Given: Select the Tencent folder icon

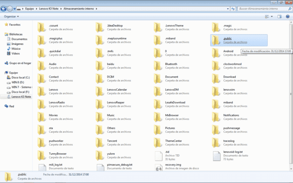Looking at the screenshot, I should [x=100, y=142].
